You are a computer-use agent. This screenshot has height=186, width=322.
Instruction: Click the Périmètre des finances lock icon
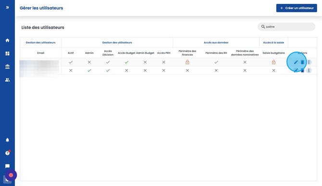click(x=187, y=62)
